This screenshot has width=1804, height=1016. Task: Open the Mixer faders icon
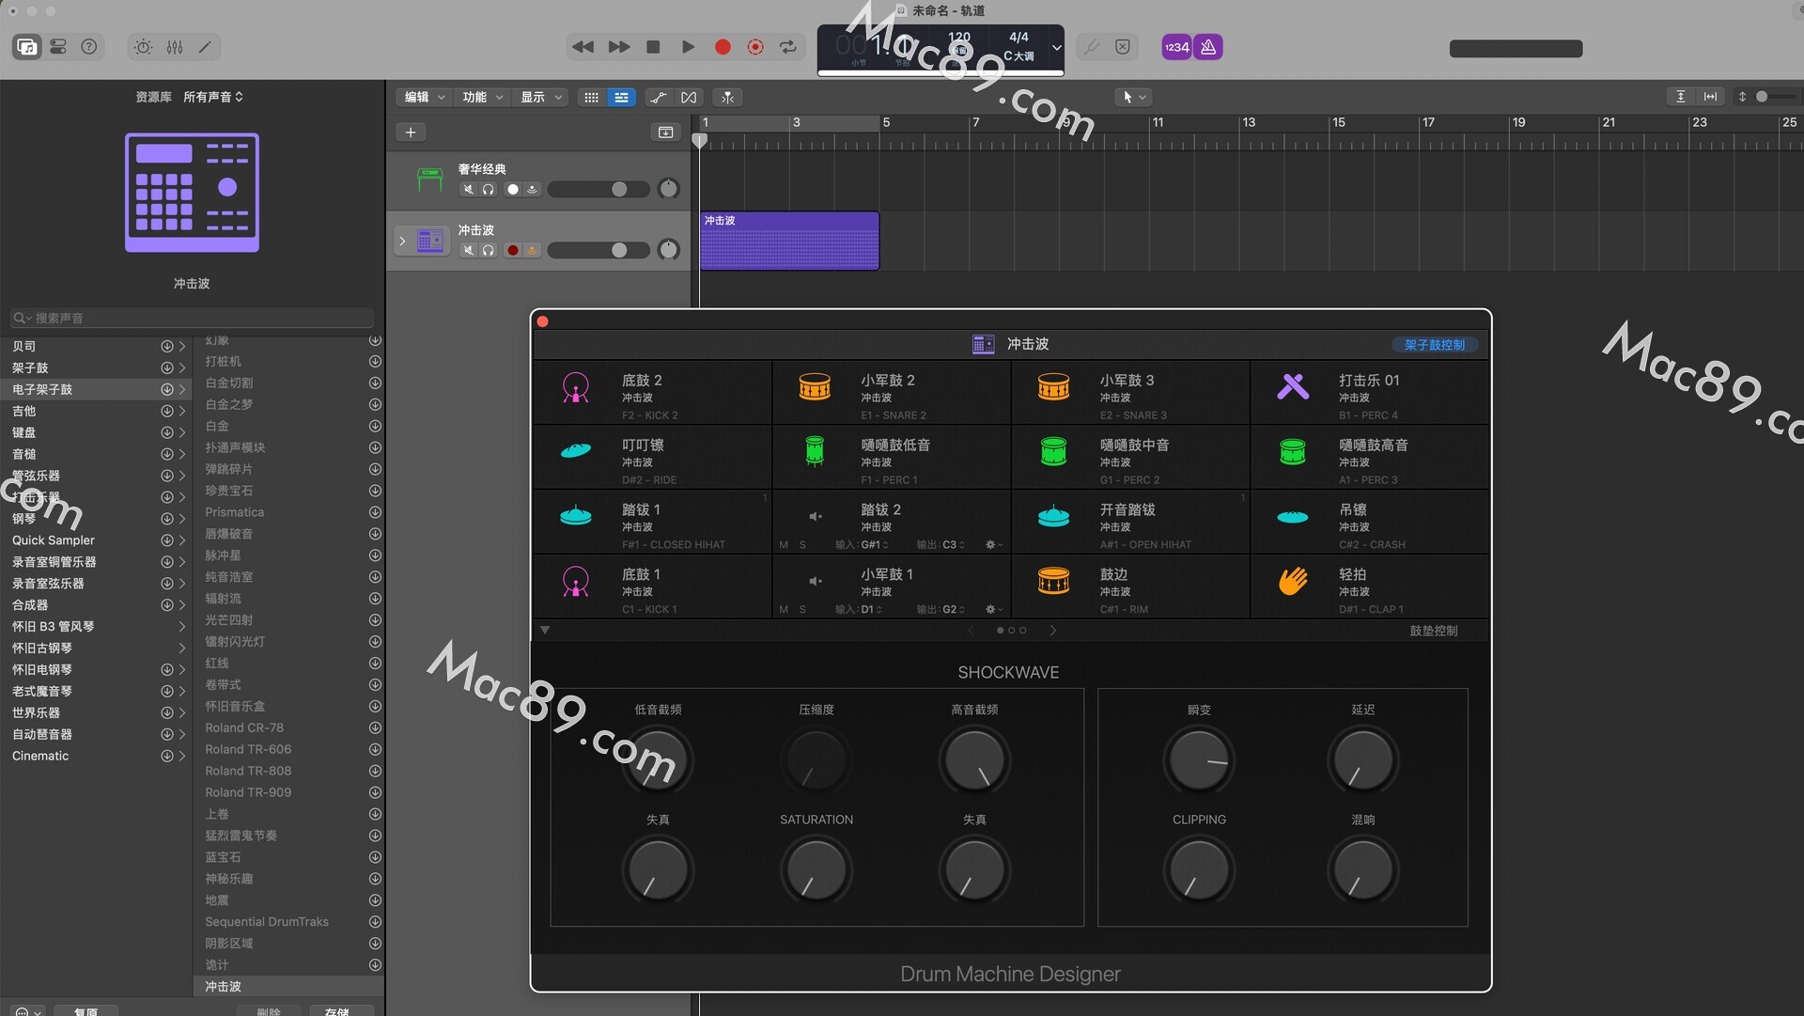tap(175, 47)
